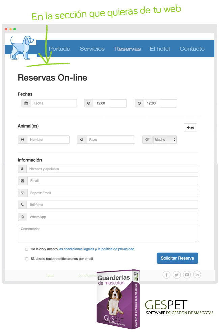The height and width of the screenshot is (334, 219).
Task: Enable email notifications checkbox
Action: tap(27, 259)
